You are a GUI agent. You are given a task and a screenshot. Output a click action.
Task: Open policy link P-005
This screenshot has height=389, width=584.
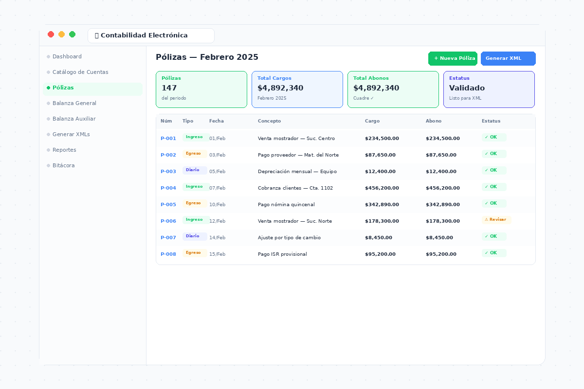coord(168,205)
